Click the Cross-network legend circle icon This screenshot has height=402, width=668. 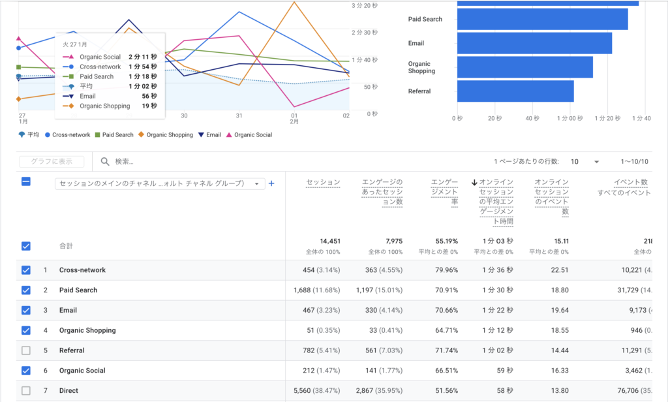pos(48,135)
